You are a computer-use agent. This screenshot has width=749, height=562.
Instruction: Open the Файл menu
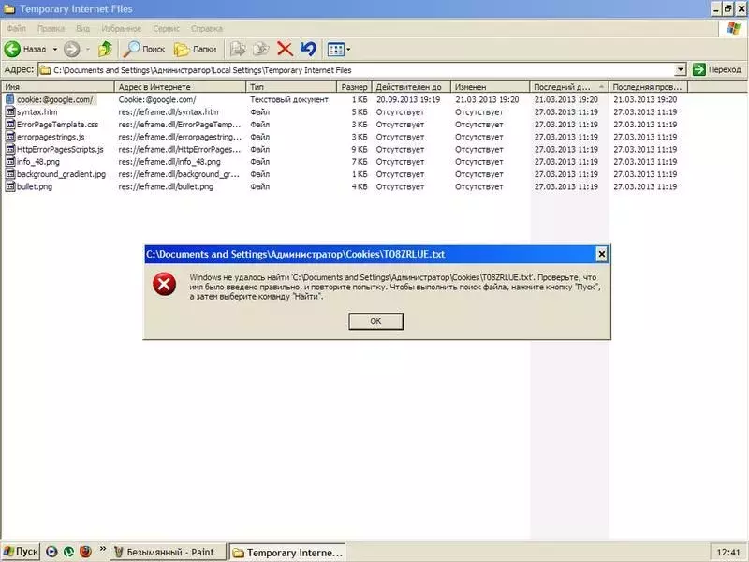[16, 29]
